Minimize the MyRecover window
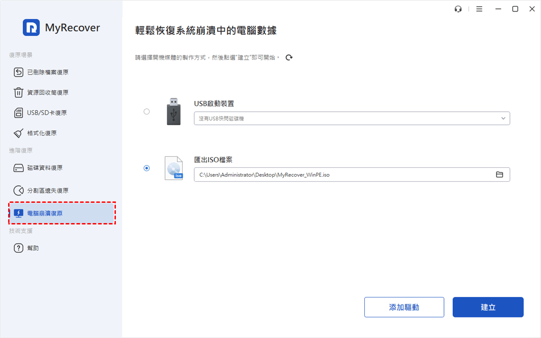The width and height of the screenshot is (541, 338). 498,9
